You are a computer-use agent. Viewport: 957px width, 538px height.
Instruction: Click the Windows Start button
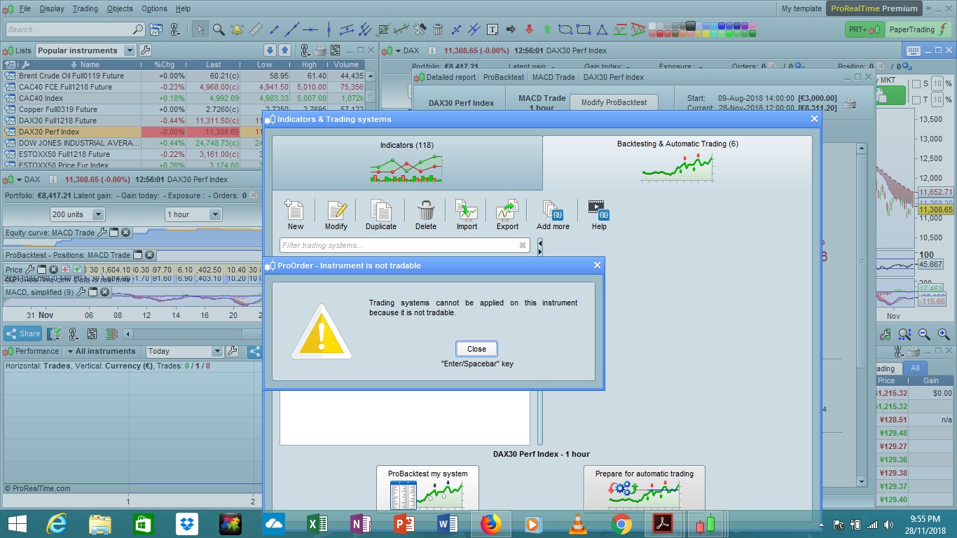[x=17, y=523]
